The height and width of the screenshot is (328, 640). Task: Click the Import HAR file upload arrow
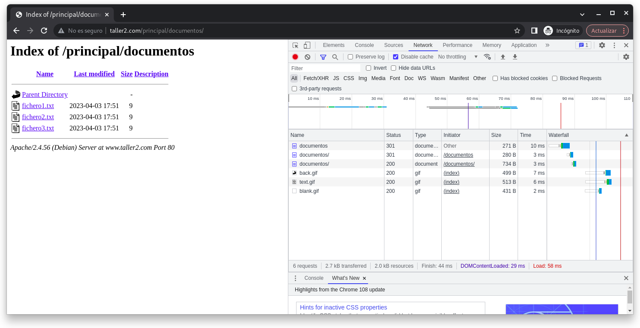tap(503, 57)
